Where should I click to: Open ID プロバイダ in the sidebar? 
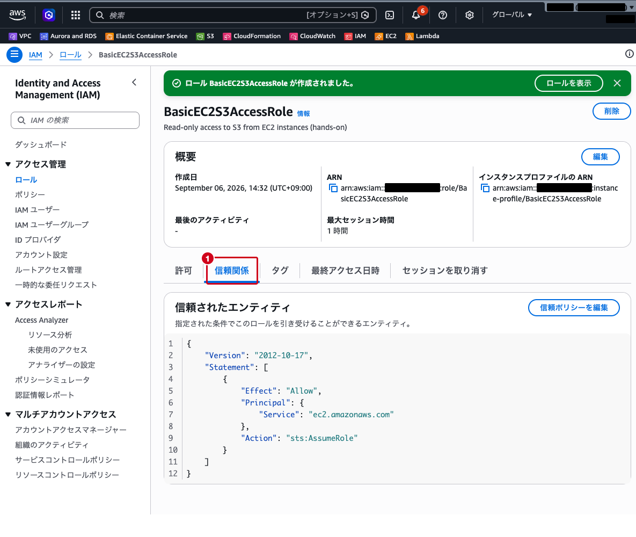point(38,240)
